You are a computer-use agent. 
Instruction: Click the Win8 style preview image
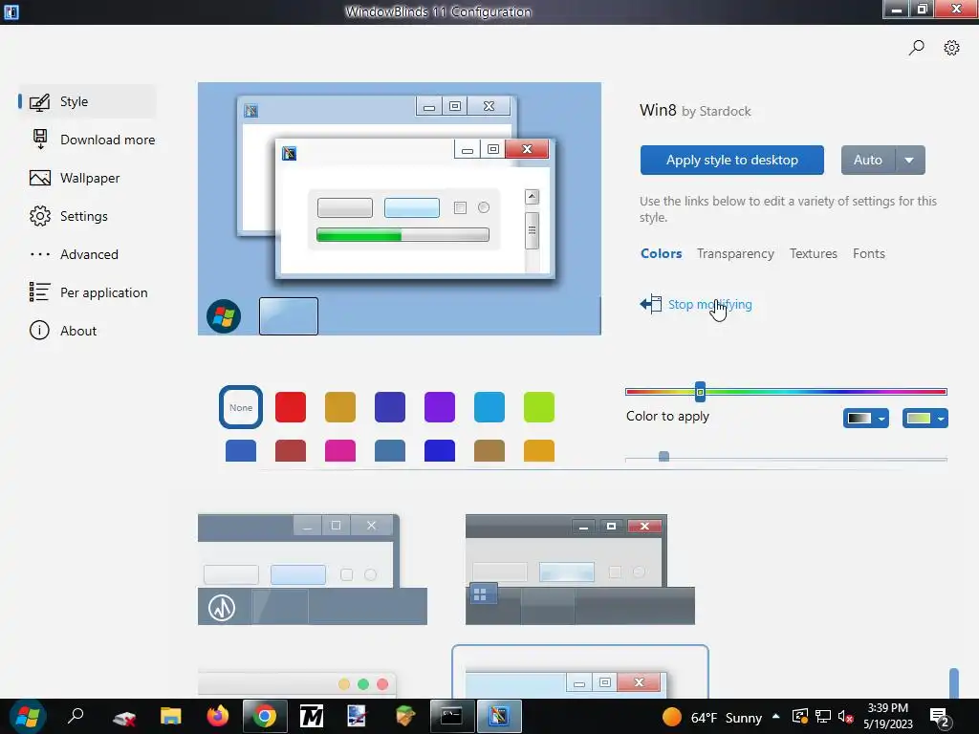(400, 208)
